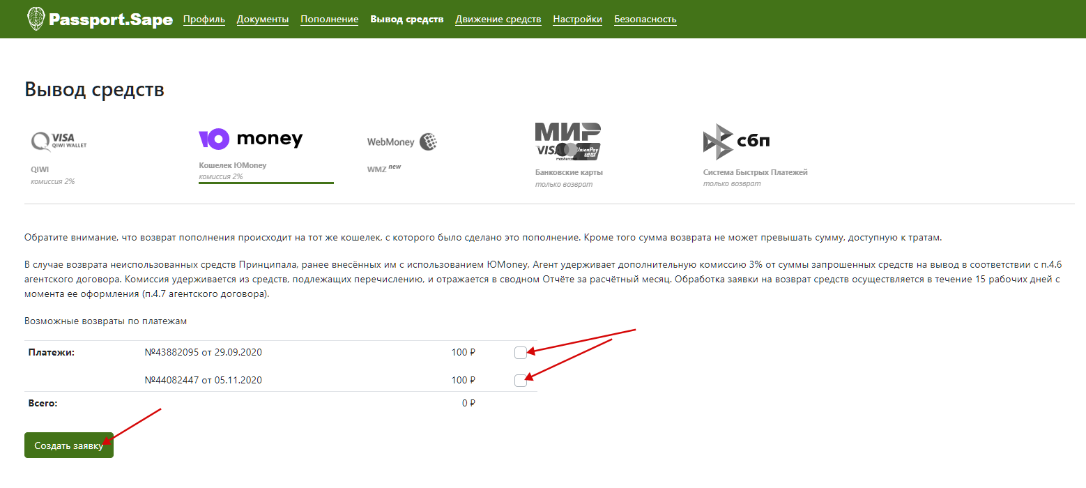Choose the Система Быстрых Платежей label
The width and height of the screenshot is (1086, 488).
tap(756, 172)
